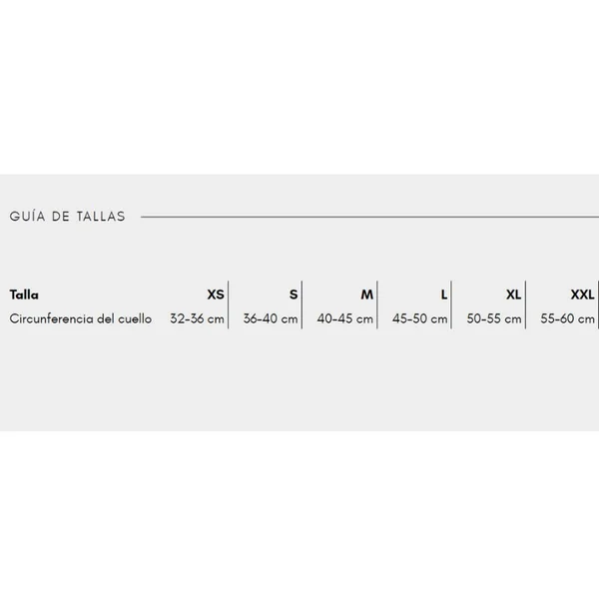Click the 45-50 cm cell
Screen dimensions: 599x599
pos(420,318)
